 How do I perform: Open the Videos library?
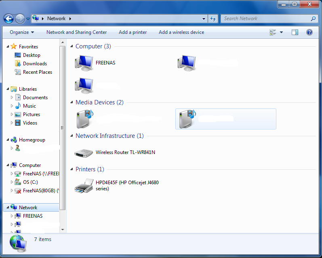tap(30, 123)
